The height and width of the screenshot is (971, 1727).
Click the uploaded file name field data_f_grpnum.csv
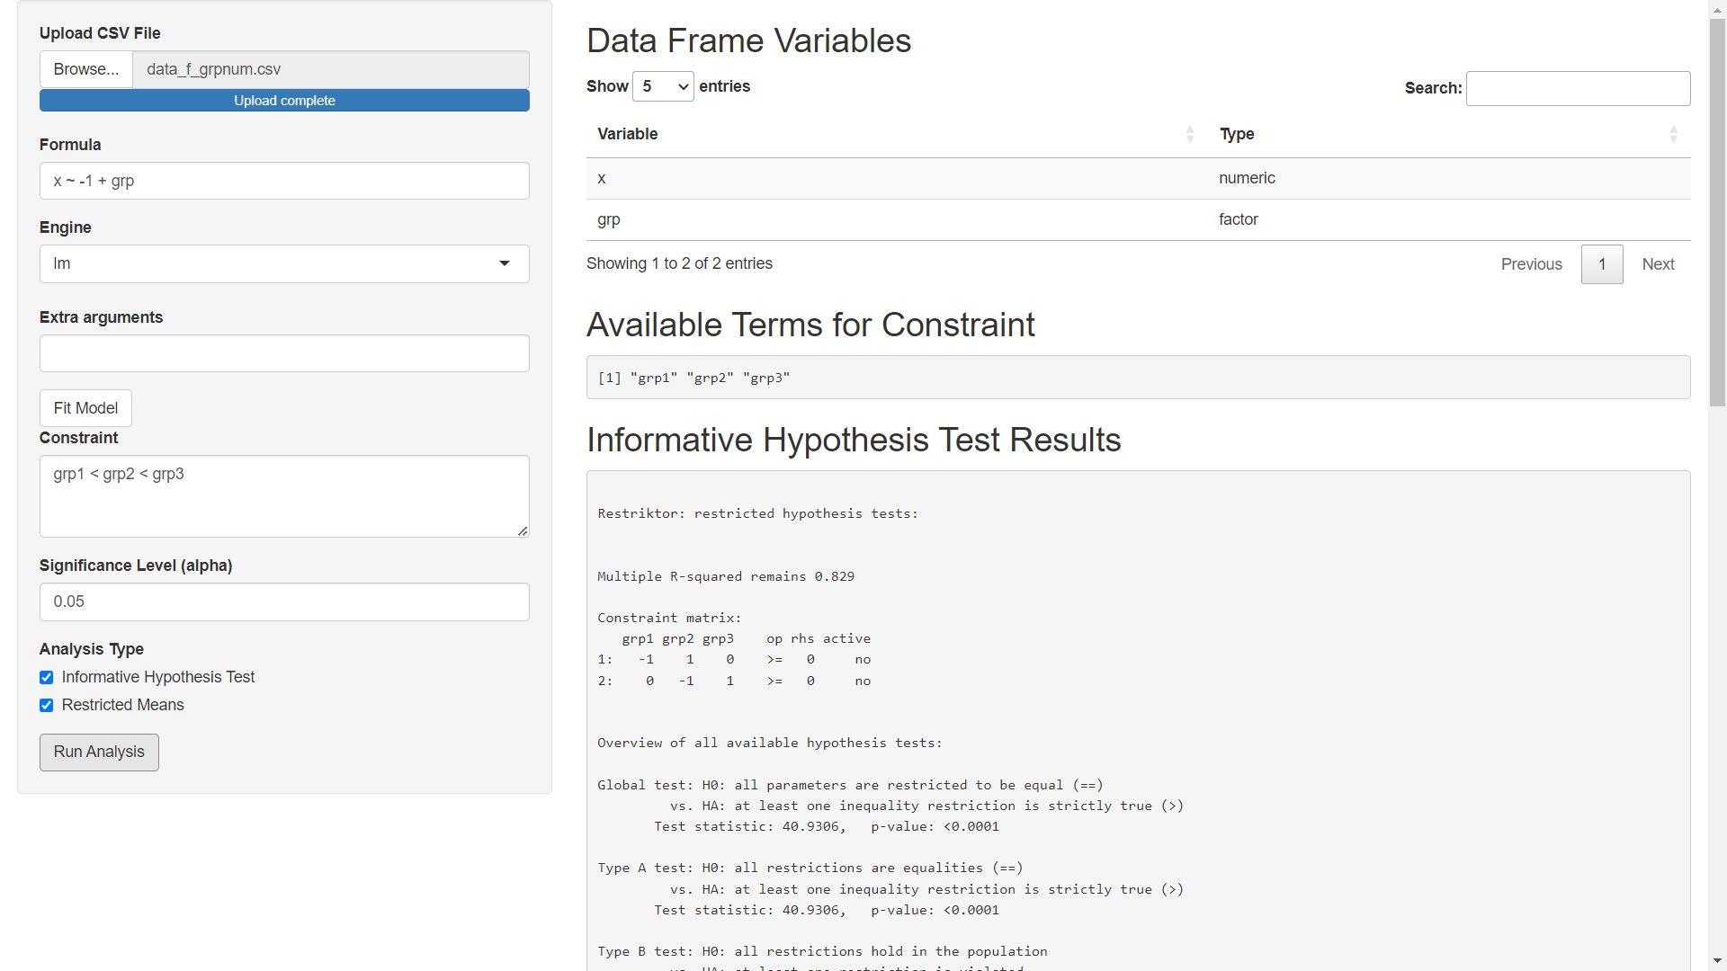pos(331,69)
